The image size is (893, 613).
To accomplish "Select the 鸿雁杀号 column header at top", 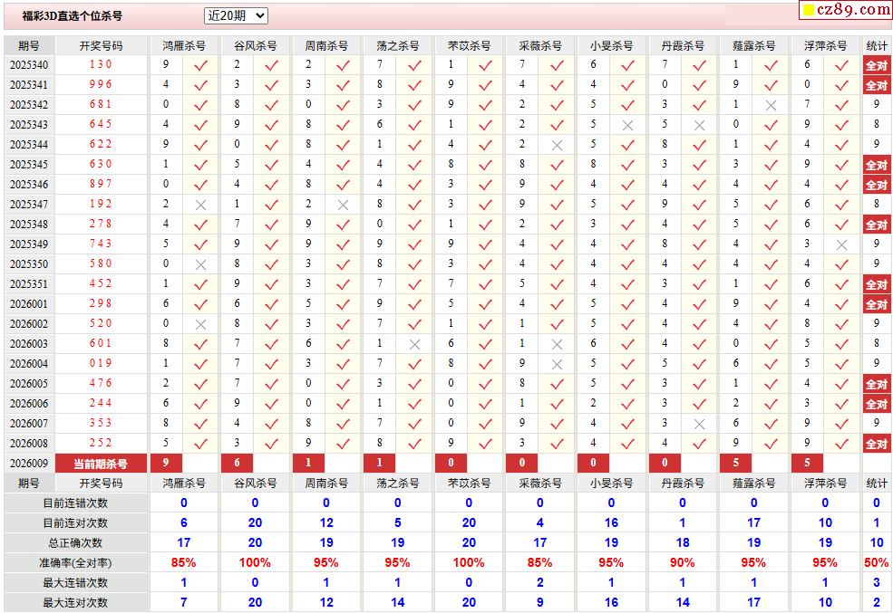I will point(184,45).
